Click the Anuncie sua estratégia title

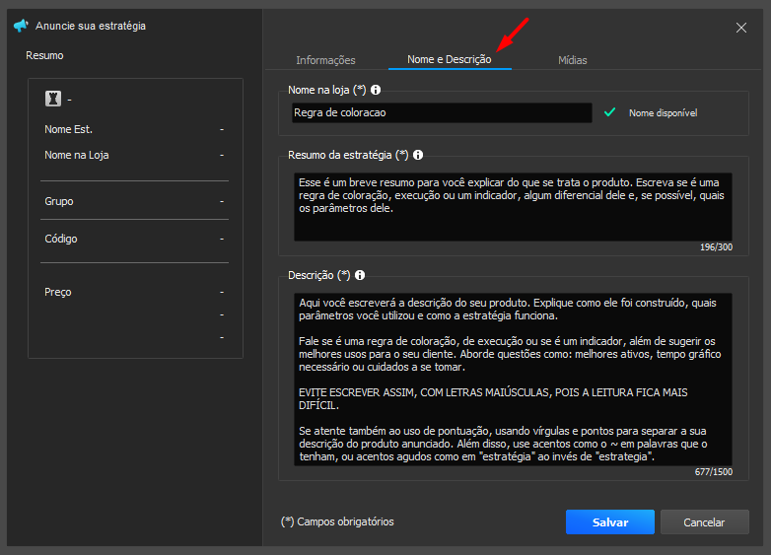coord(91,26)
